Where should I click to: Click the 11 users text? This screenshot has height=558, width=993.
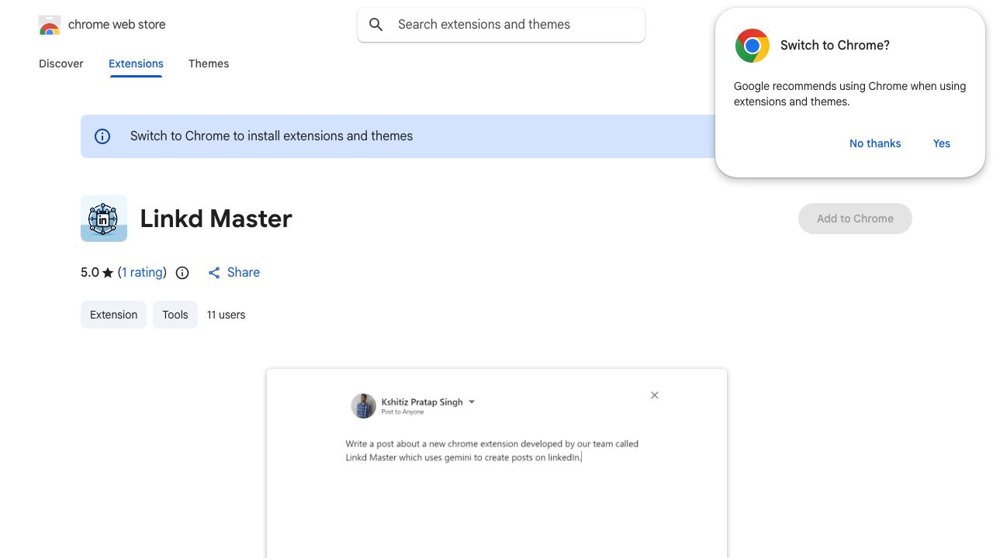[x=226, y=315]
